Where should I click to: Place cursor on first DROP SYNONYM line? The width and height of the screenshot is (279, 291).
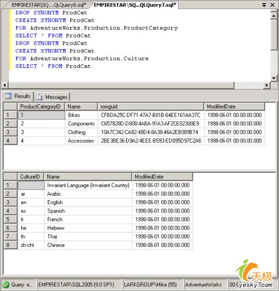tap(51, 13)
